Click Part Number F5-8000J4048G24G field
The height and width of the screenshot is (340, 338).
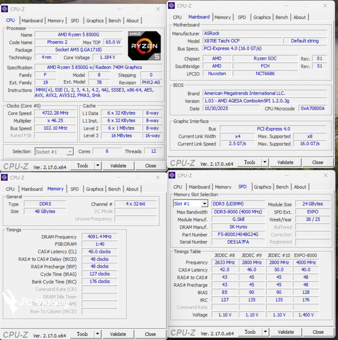pos(238,234)
